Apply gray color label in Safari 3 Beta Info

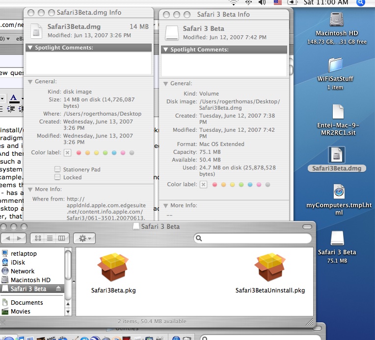click(268, 184)
